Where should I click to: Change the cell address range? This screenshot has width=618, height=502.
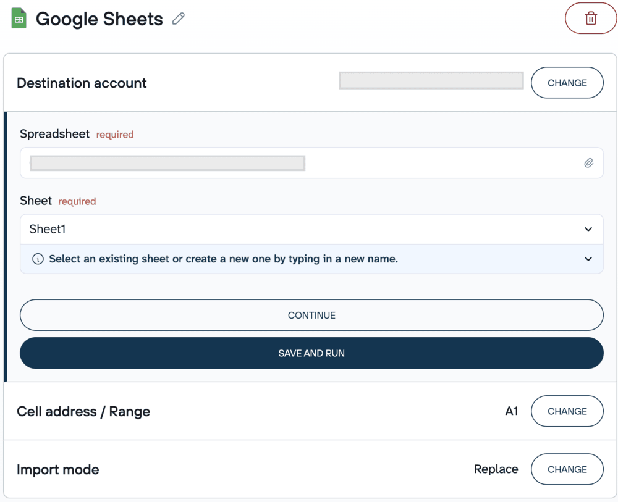pos(567,411)
